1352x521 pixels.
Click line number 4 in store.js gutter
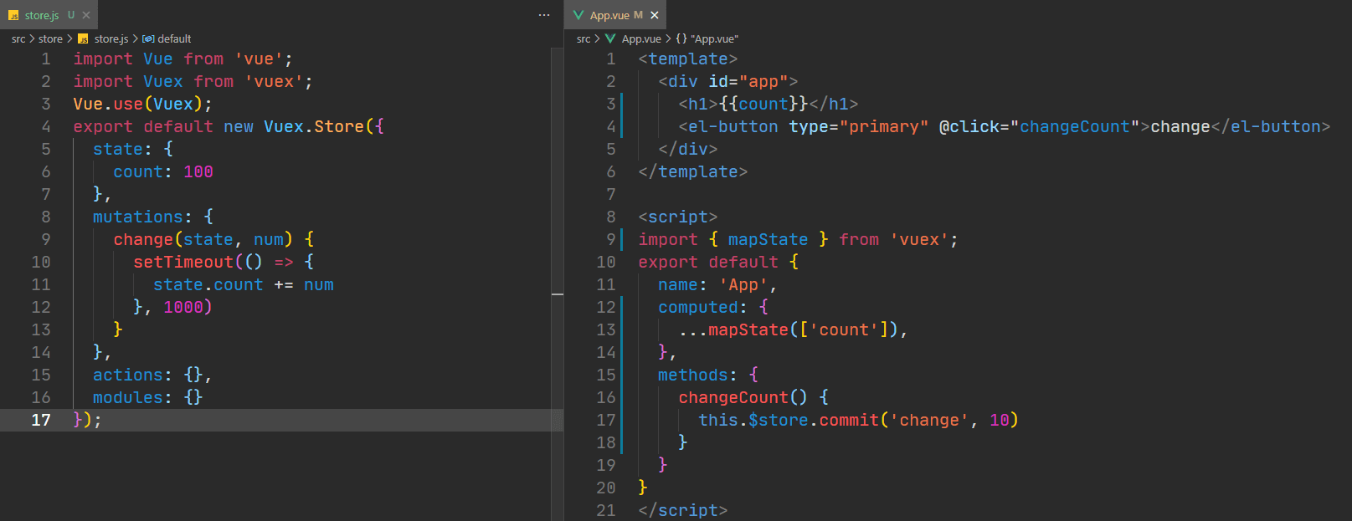pyautogui.click(x=46, y=127)
